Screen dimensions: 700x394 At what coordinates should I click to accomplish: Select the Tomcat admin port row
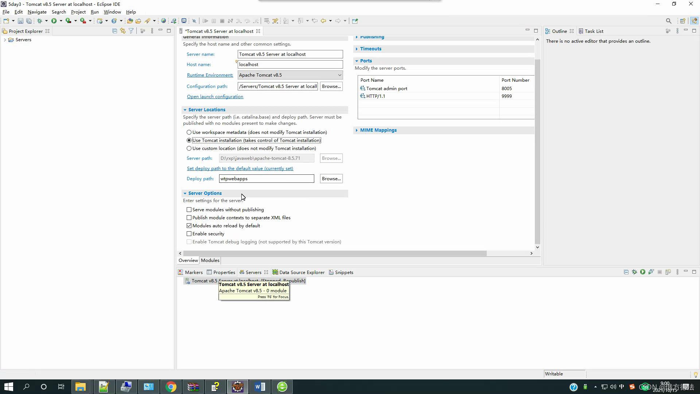coord(446,89)
